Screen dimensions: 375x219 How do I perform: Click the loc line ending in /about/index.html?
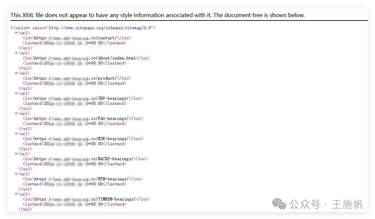click(x=86, y=58)
